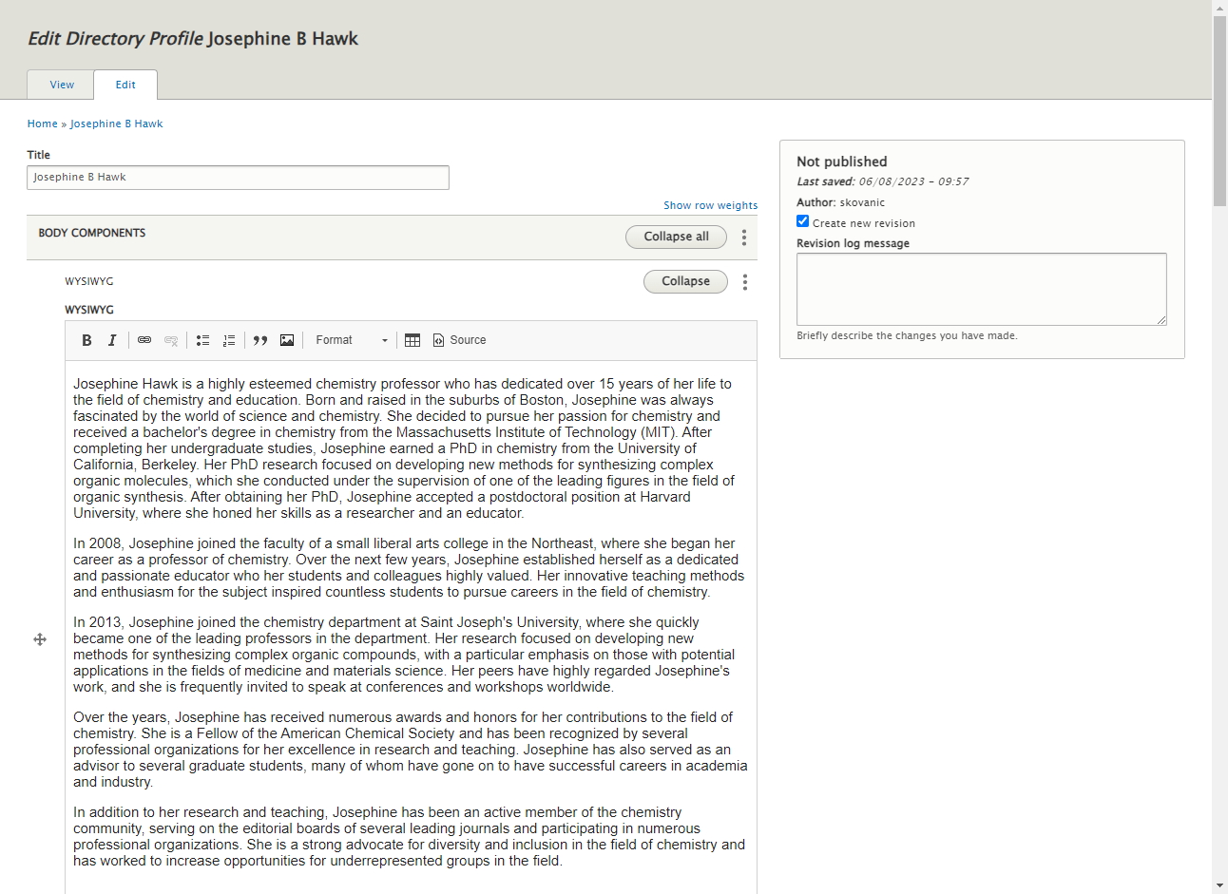The image size is (1228, 894).
Task: Insert a numbered list
Action: point(229,340)
